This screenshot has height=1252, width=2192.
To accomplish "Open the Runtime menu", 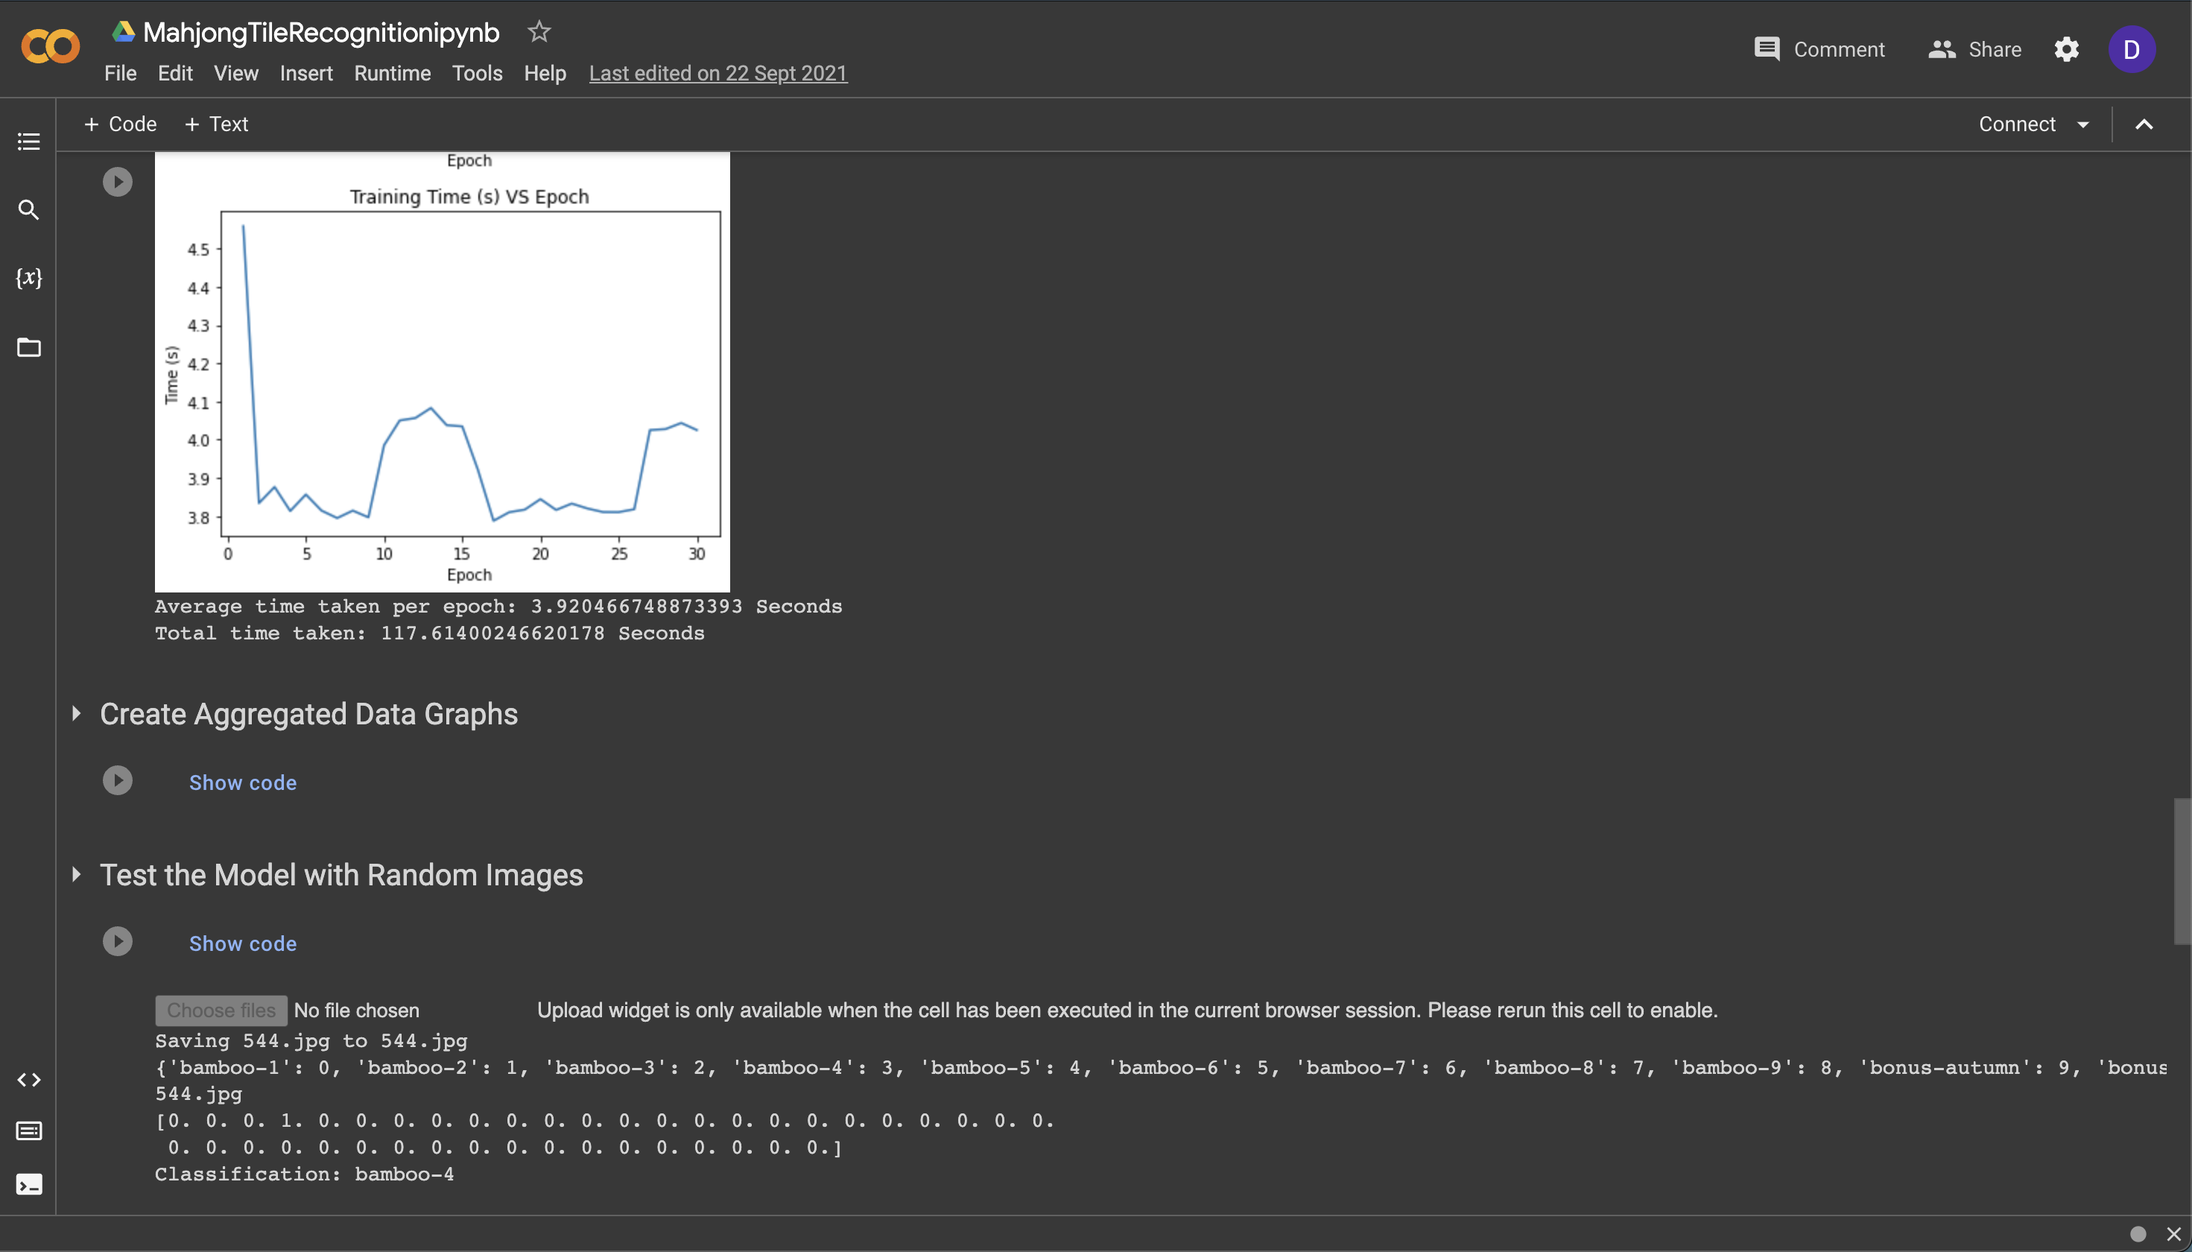I will pos(392,73).
